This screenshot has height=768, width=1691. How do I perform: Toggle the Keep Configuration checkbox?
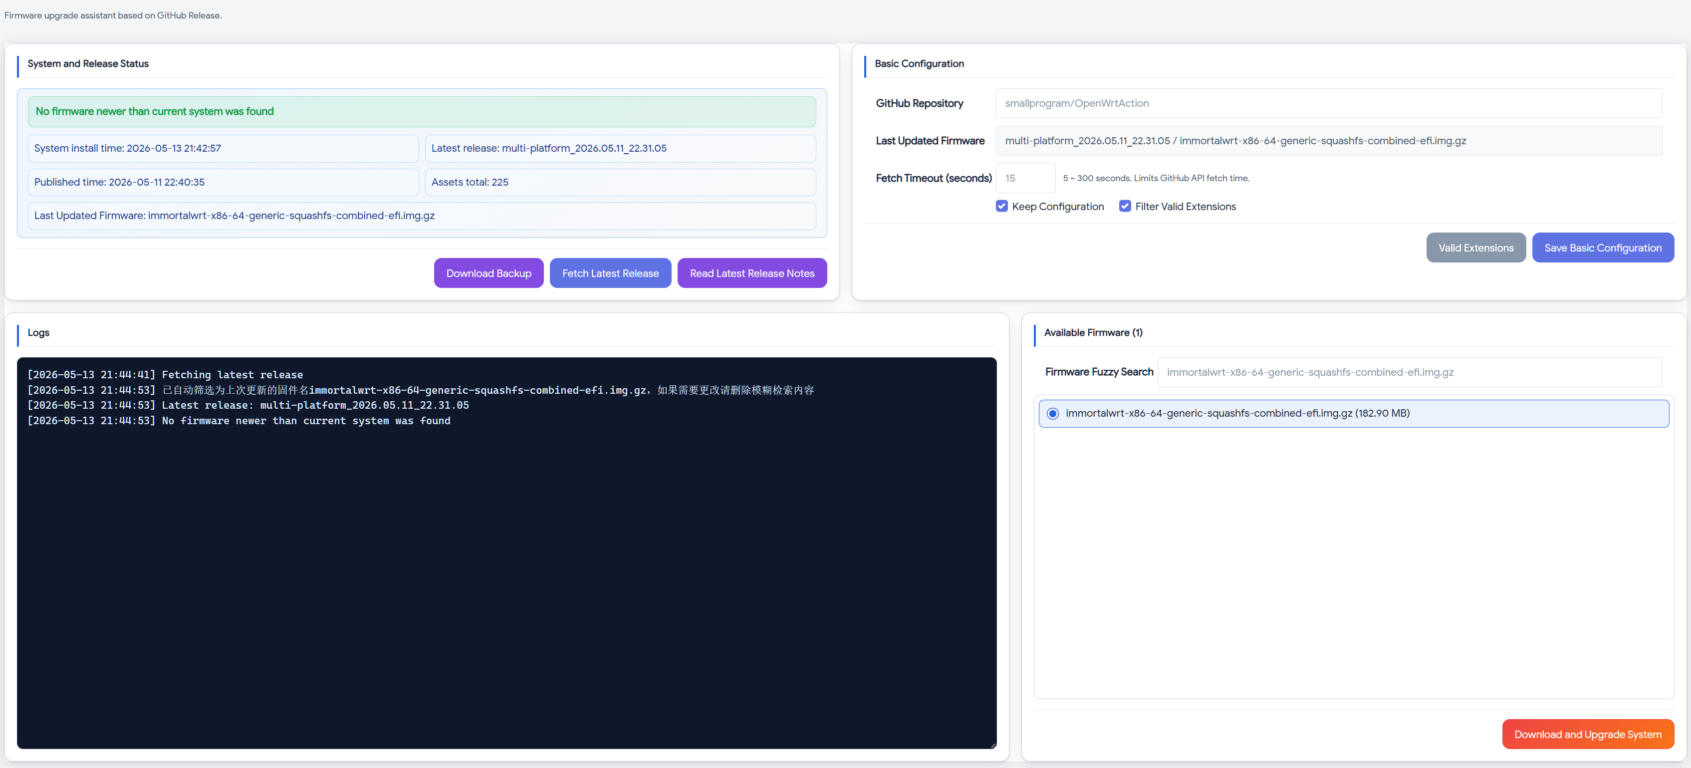(x=1002, y=206)
